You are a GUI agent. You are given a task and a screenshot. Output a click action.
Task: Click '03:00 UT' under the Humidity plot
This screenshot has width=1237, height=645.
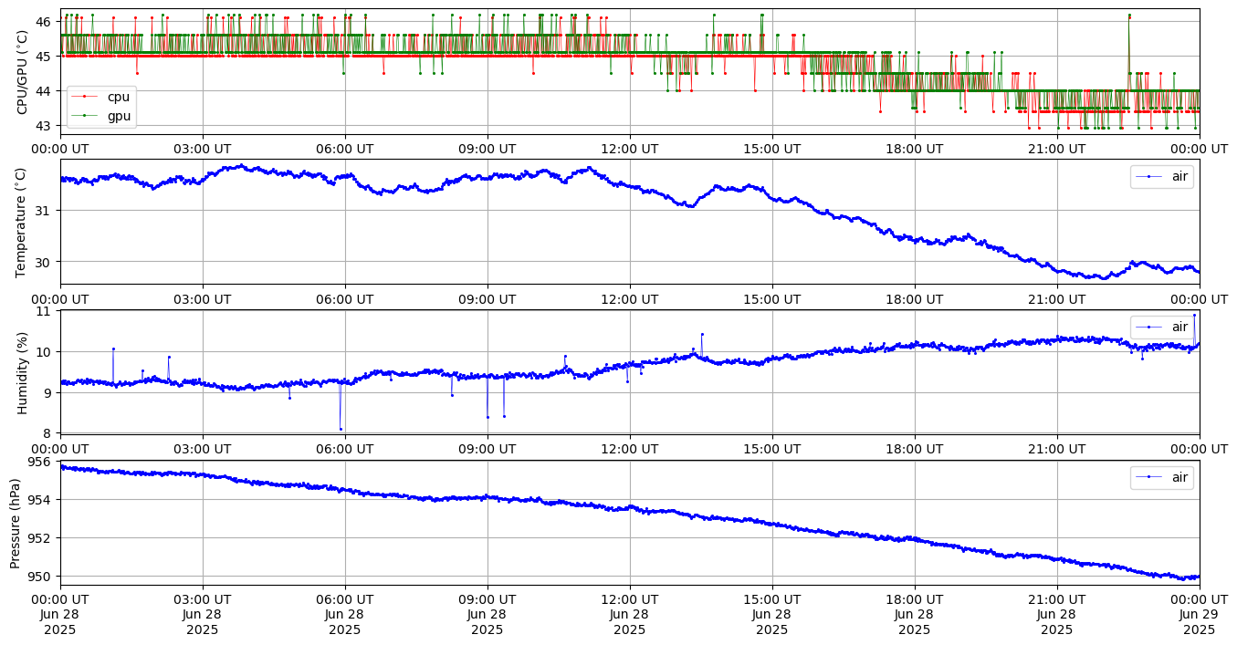(203, 449)
